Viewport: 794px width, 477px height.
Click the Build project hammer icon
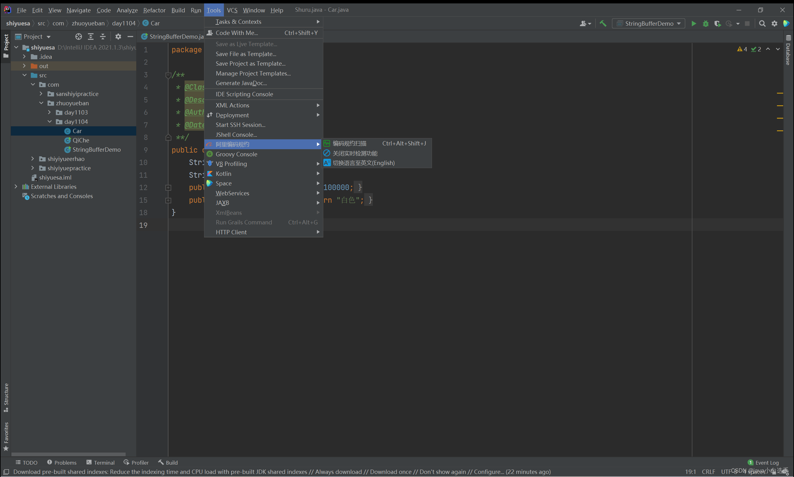[x=603, y=24]
